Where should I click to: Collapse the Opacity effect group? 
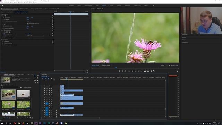(x=1, y=30)
